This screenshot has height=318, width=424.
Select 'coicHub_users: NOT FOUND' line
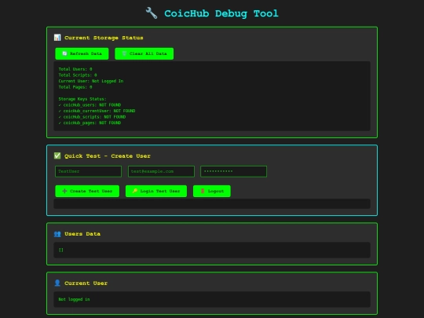[90, 105]
